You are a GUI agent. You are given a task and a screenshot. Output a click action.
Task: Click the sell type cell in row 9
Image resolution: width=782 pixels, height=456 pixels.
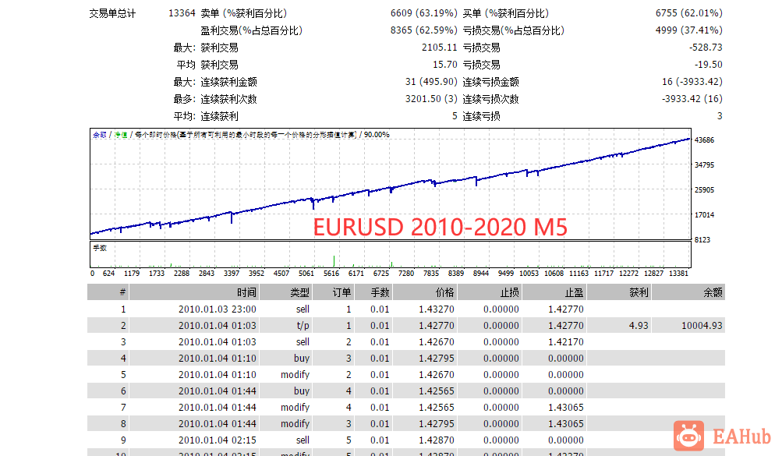(303, 440)
